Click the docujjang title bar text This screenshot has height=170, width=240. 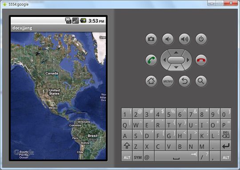tap(22, 28)
